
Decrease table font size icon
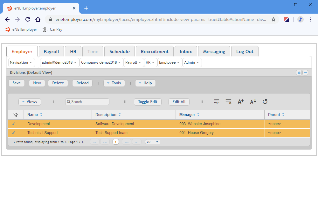click(x=253, y=102)
